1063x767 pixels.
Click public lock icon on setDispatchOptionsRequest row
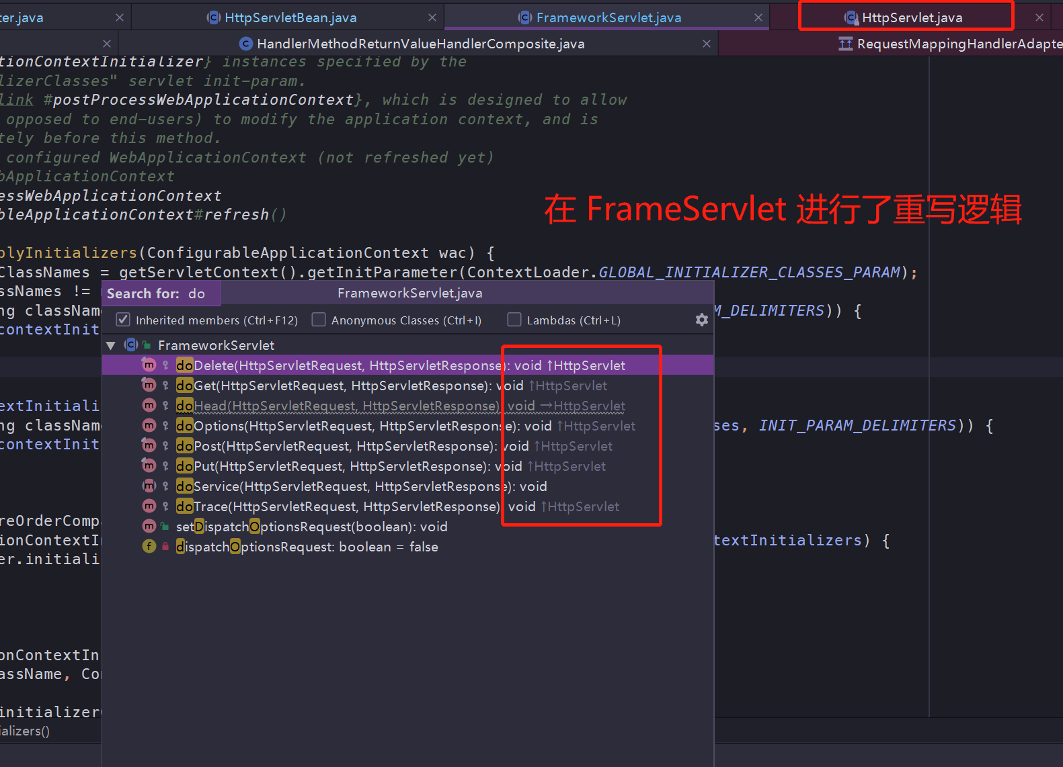tap(165, 527)
